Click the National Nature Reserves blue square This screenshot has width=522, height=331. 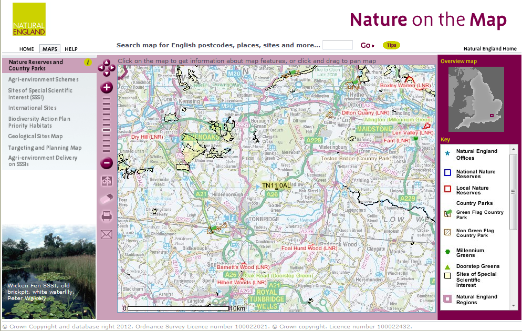click(448, 172)
